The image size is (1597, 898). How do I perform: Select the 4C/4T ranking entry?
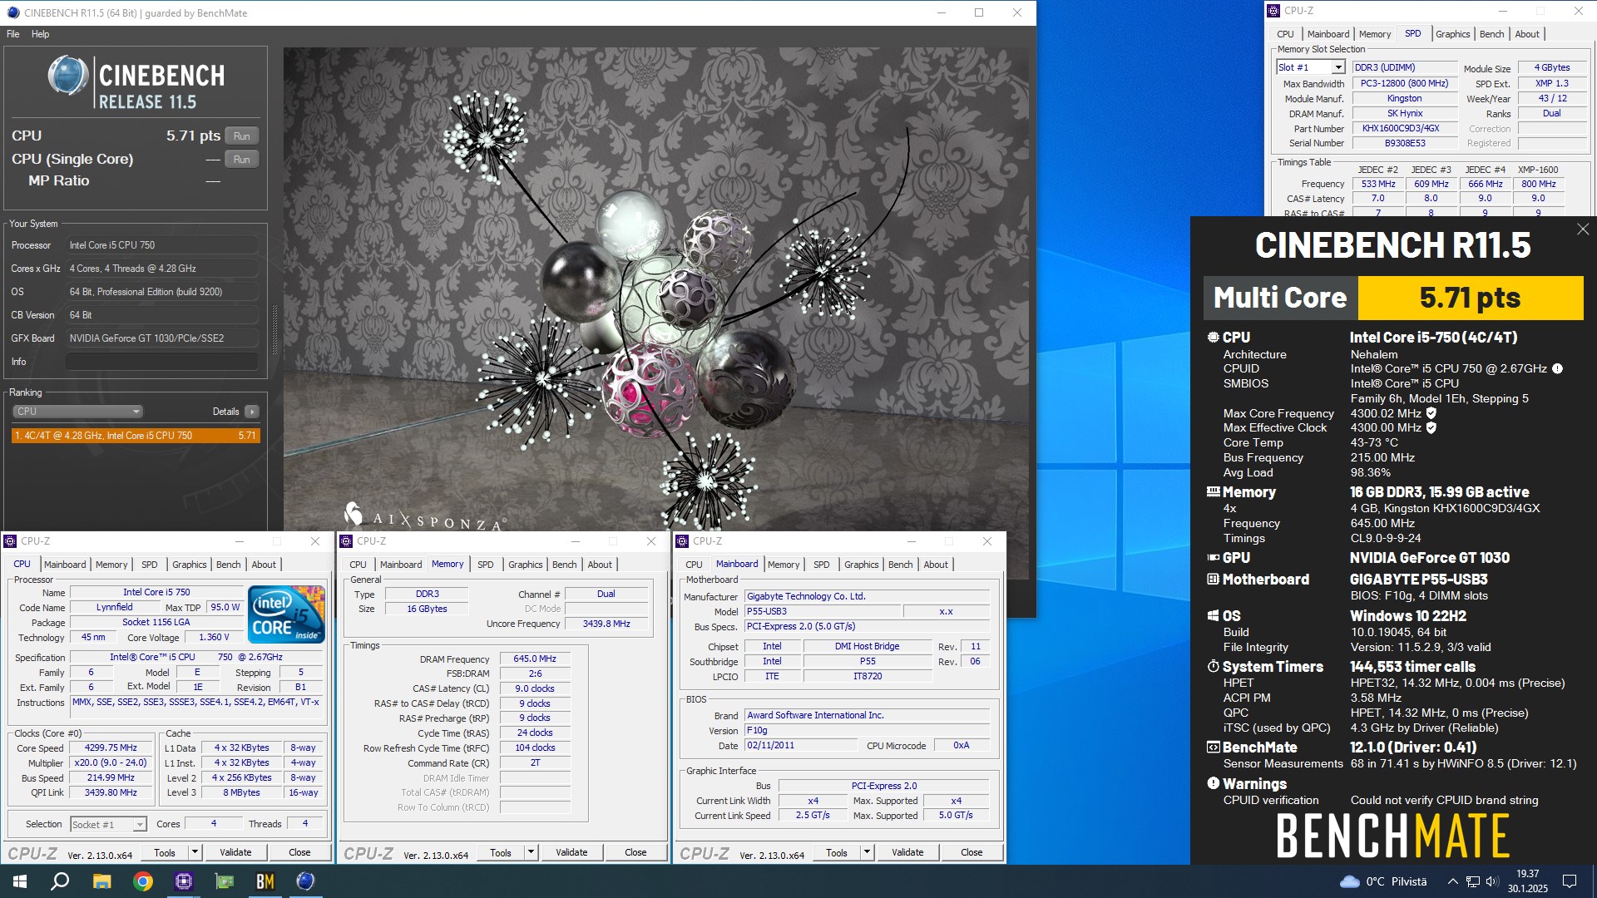point(136,436)
